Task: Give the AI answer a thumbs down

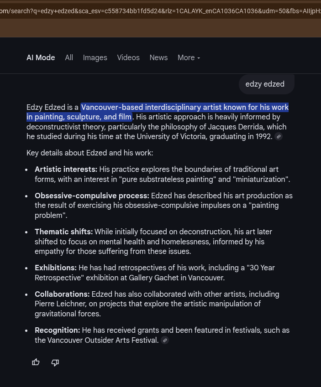Action: pos(55,362)
